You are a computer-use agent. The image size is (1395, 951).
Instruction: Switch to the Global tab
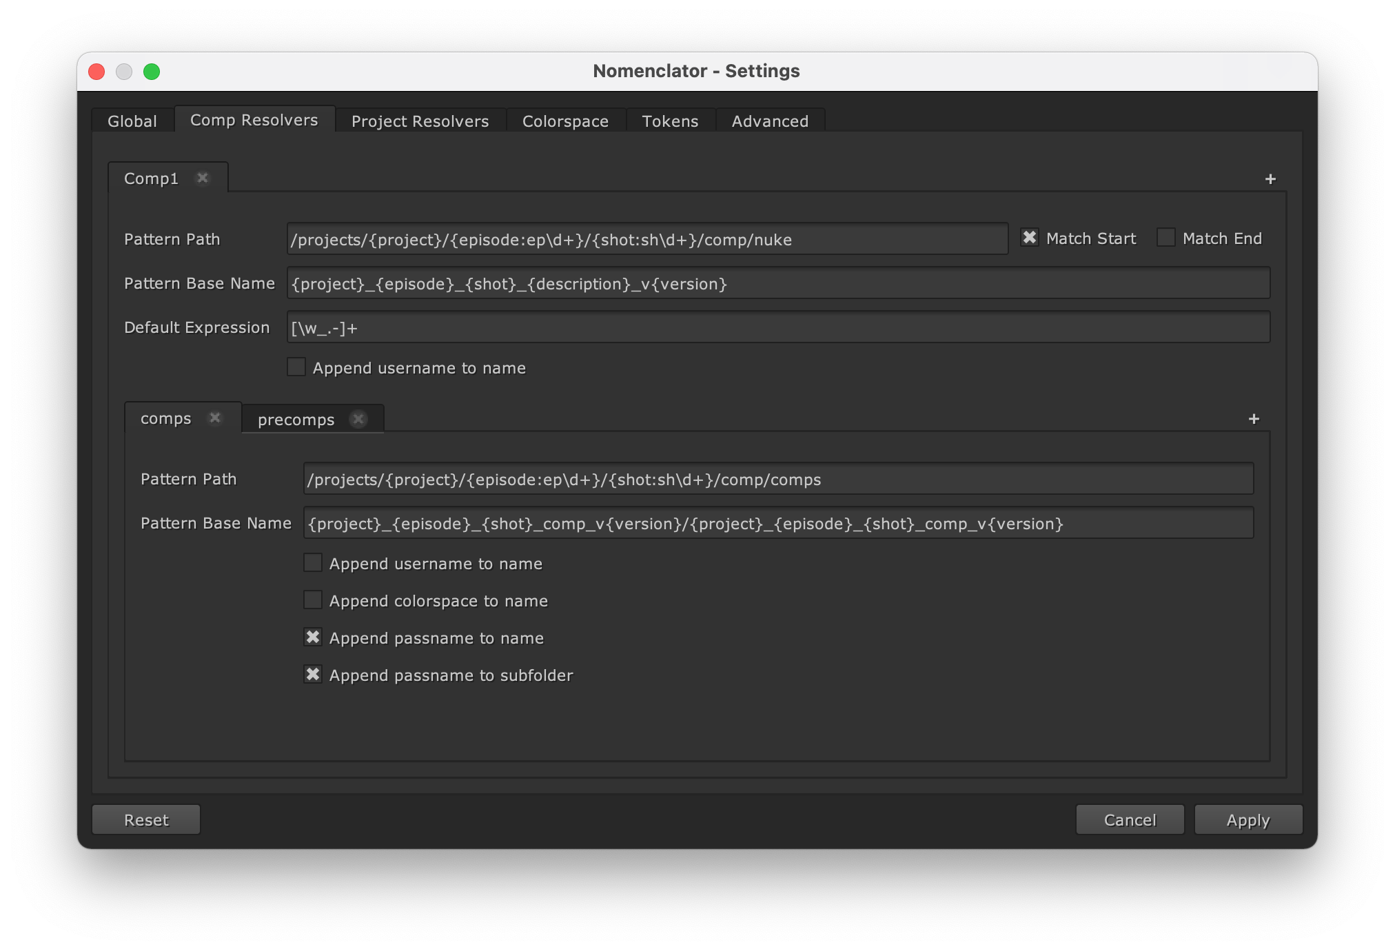click(x=132, y=121)
